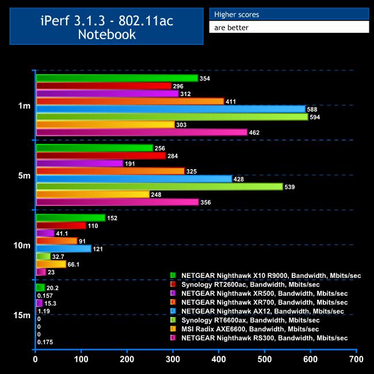
Task: Click the 15.3 value label at 15m
Action: pyautogui.click(x=50, y=303)
